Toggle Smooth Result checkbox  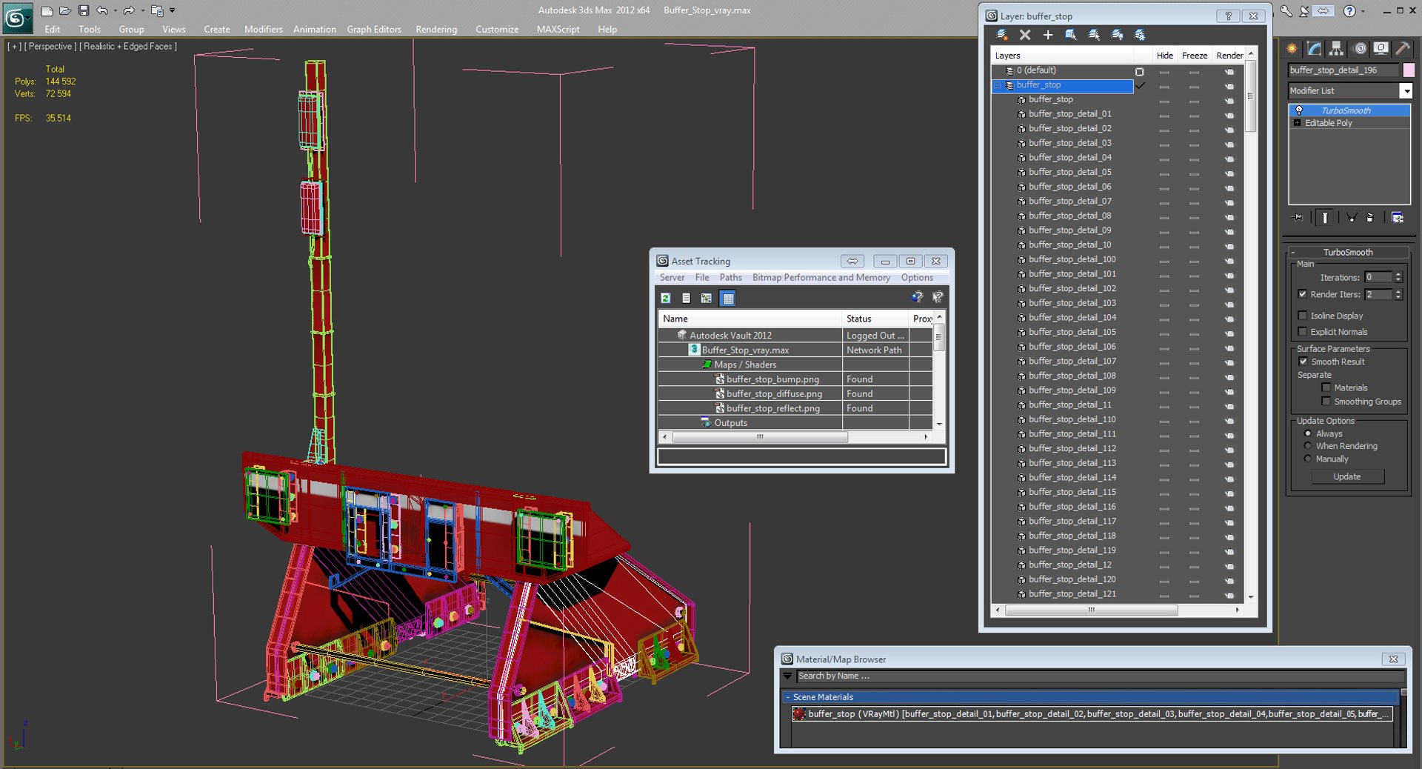click(x=1303, y=362)
